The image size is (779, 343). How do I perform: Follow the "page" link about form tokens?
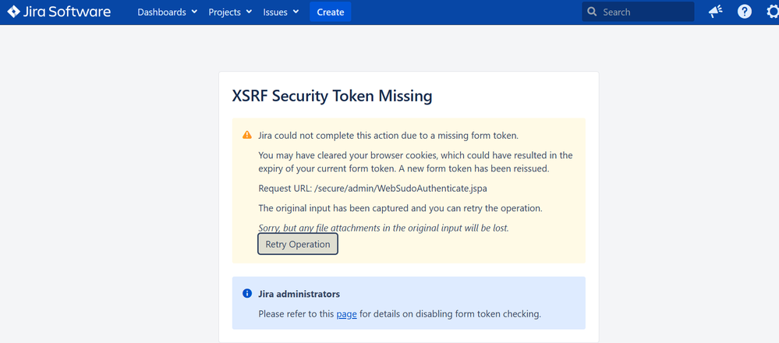click(x=347, y=313)
